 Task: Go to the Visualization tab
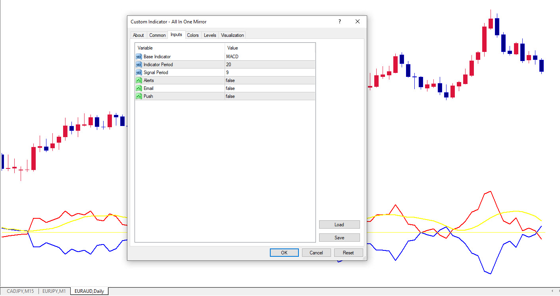(x=232, y=35)
